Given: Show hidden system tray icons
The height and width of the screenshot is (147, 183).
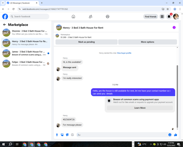Looking at the screenshot, I should click(151, 144).
